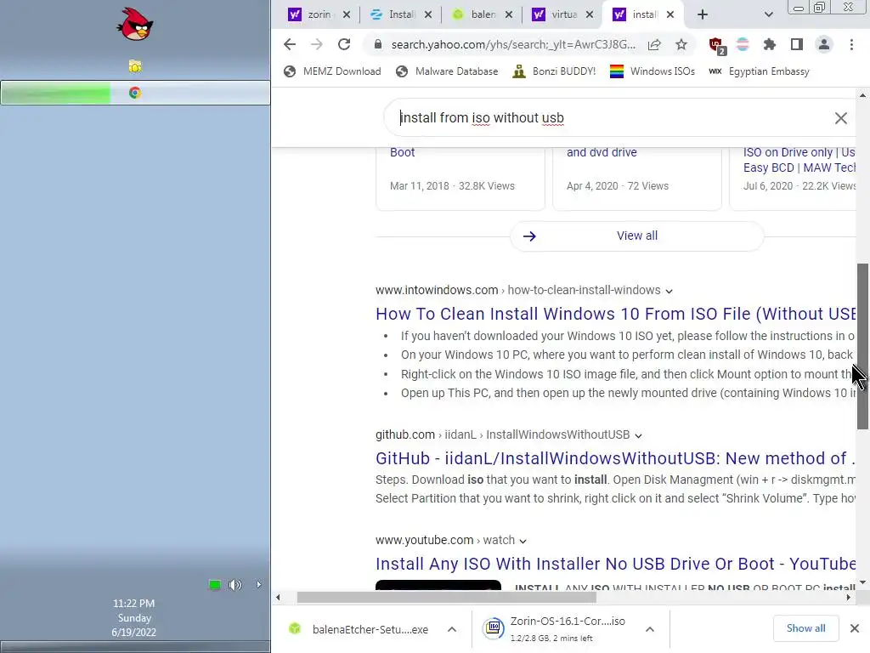Open the Windows ISOs bookmark

[x=652, y=71]
